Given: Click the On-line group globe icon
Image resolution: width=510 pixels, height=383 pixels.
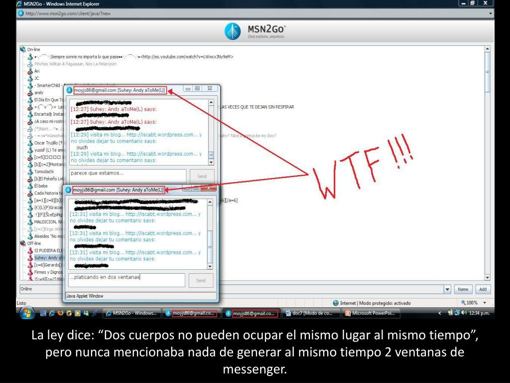Looking at the screenshot, I should pyautogui.click(x=23, y=49).
